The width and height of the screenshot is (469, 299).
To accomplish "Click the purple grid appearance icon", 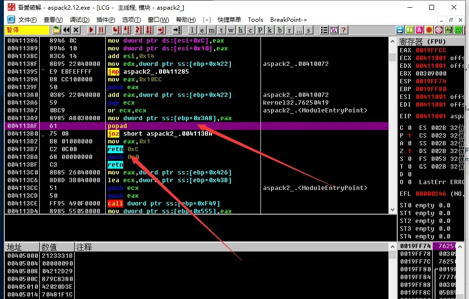I will point(334,30).
